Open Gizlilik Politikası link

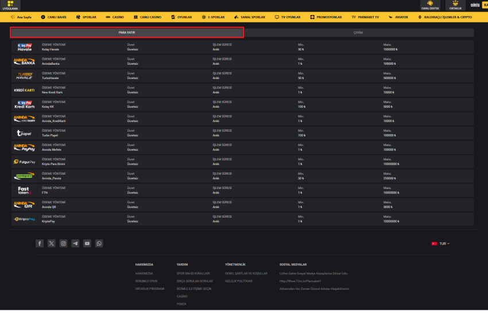pyautogui.click(x=239, y=281)
